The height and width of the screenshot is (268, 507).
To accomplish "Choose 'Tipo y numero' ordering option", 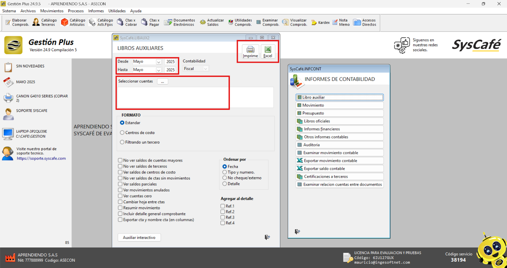I will [x=225, y=172].
